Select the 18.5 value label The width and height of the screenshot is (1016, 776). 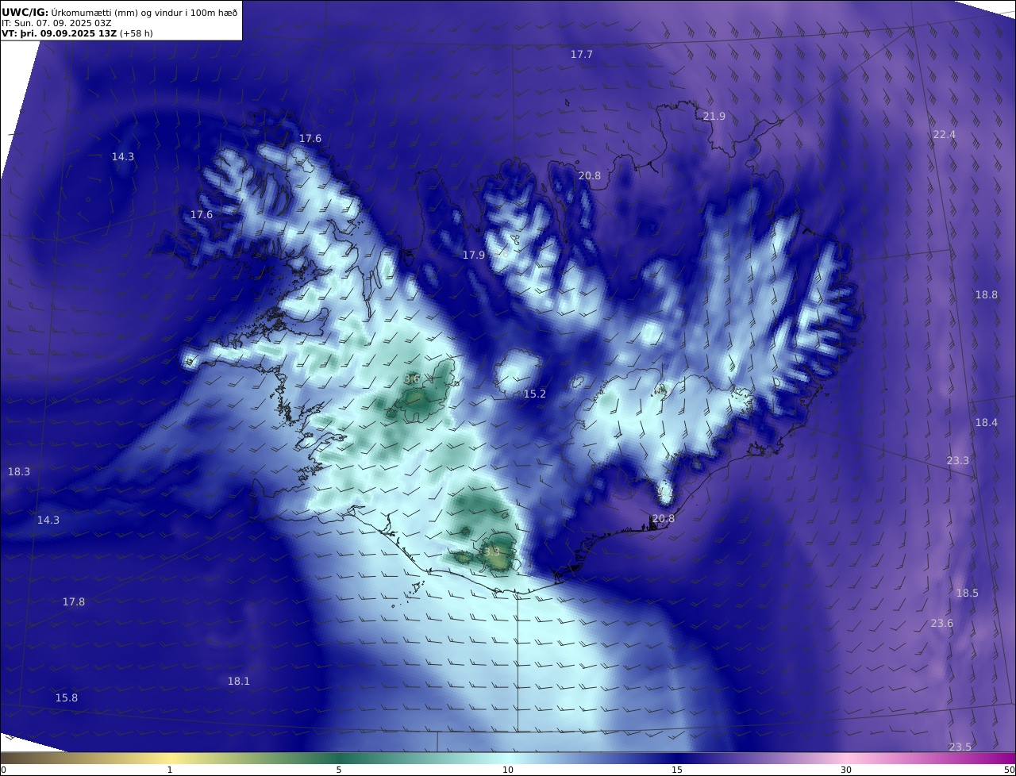click(968, 593)
